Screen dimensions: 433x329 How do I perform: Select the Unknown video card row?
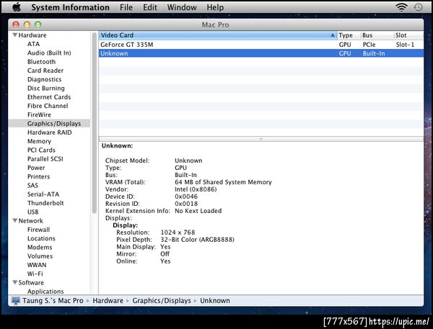261,53
